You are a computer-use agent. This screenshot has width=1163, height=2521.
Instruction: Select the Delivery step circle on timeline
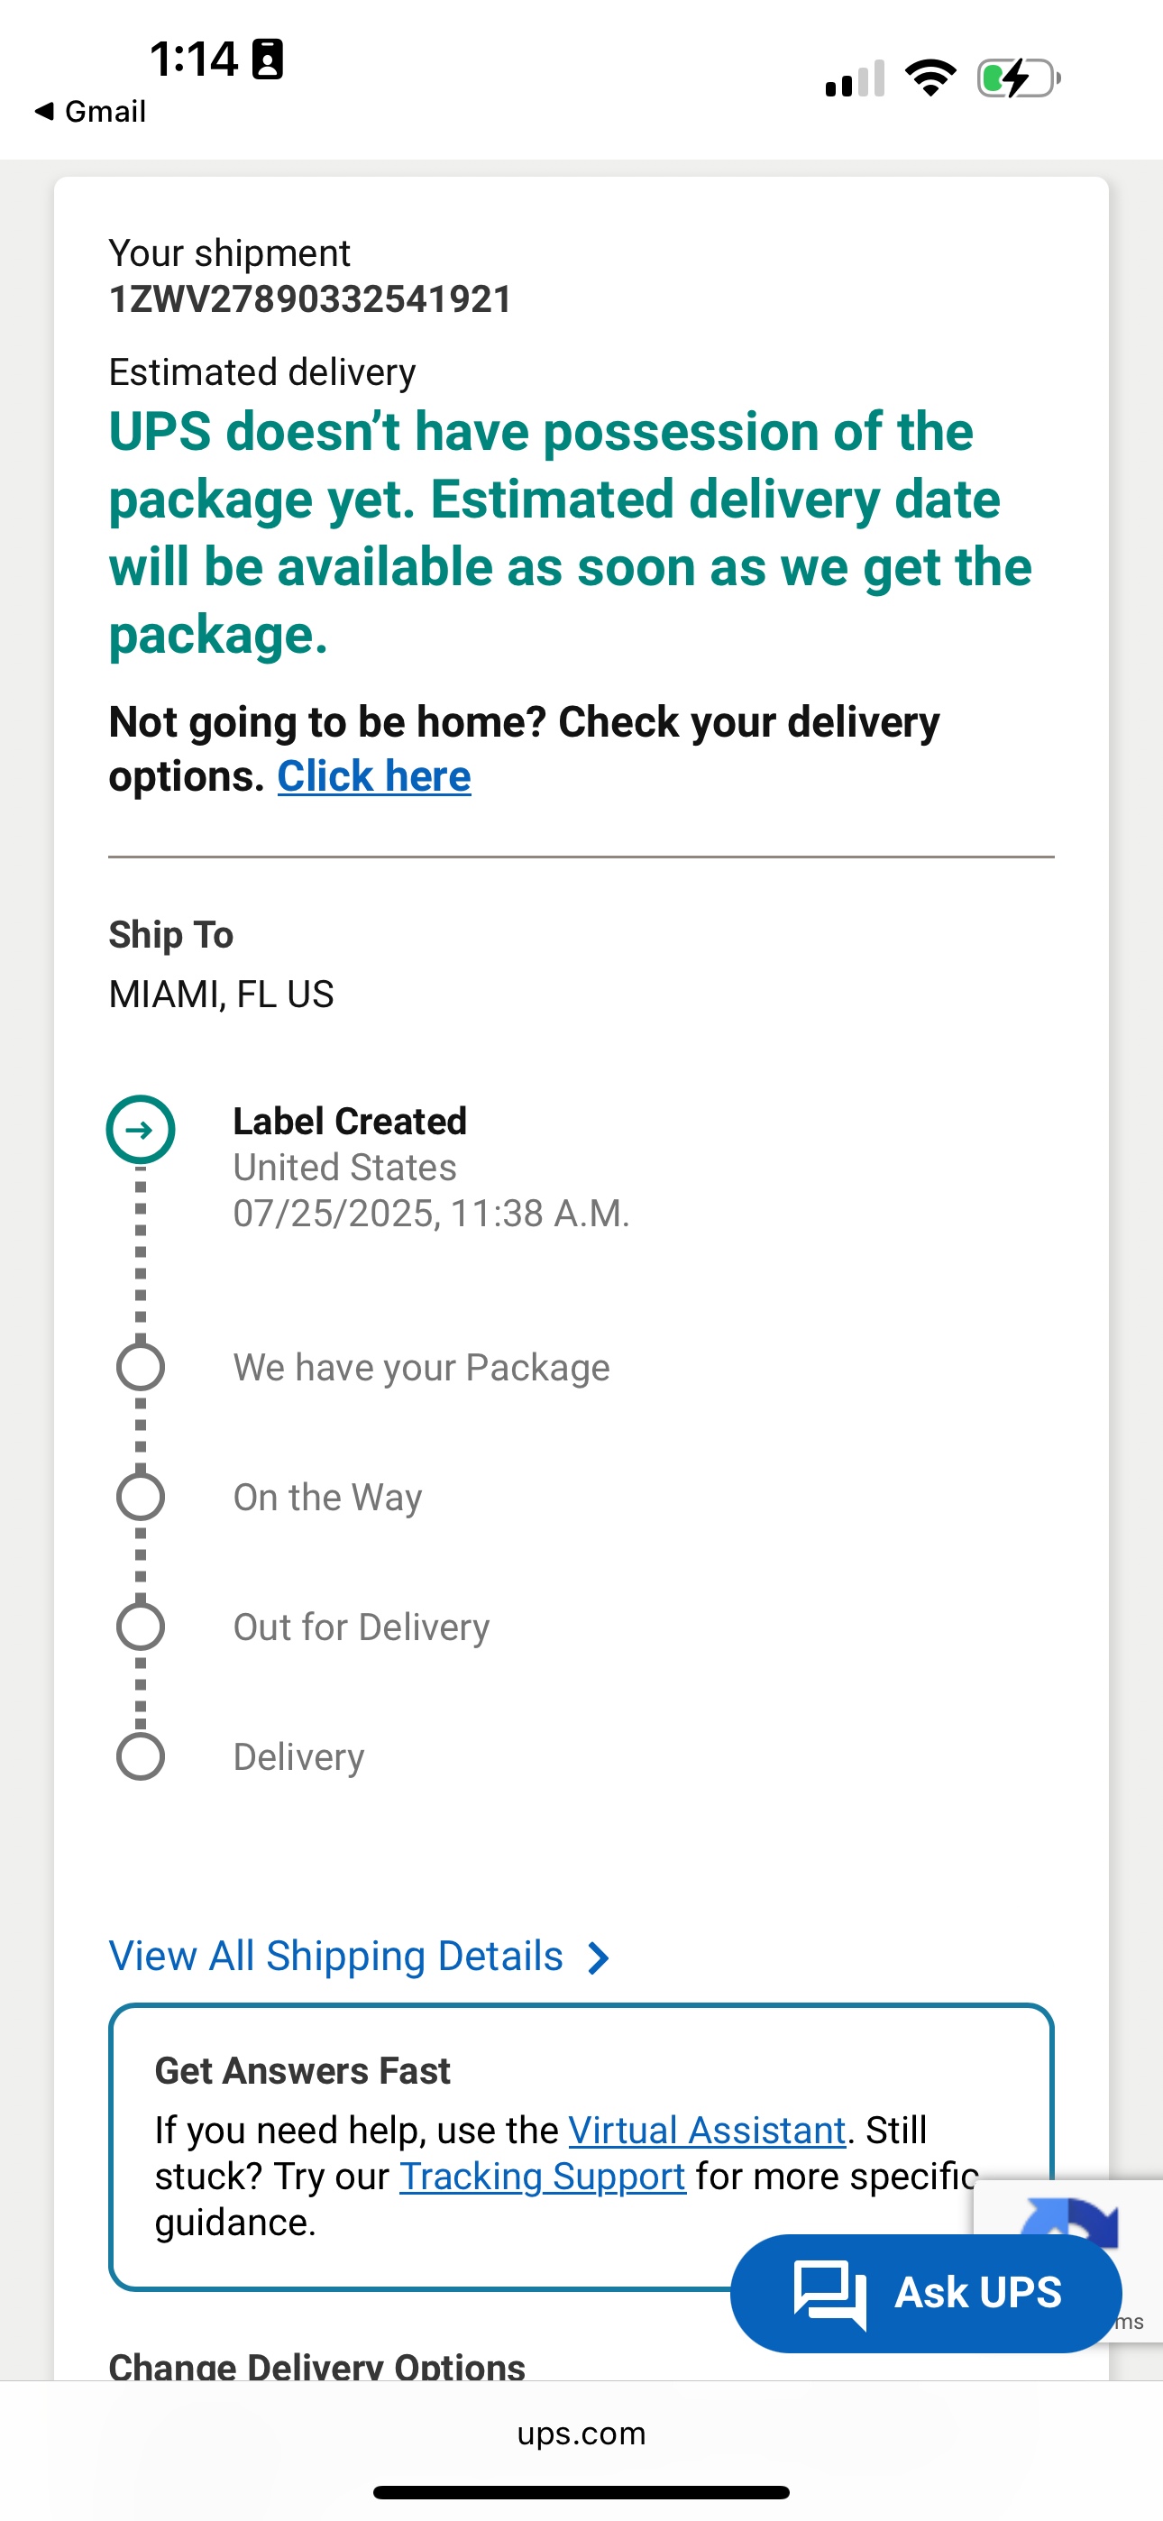coord(140,1756)
